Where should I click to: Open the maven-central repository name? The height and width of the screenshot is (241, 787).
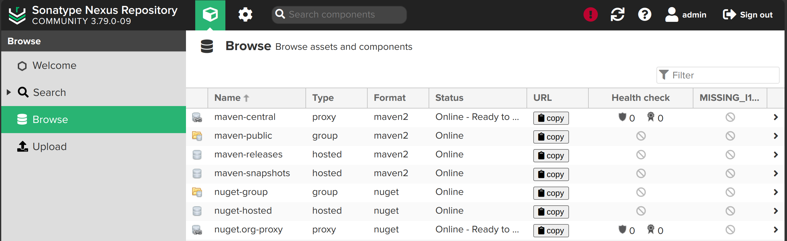click(x=245, y=117)
